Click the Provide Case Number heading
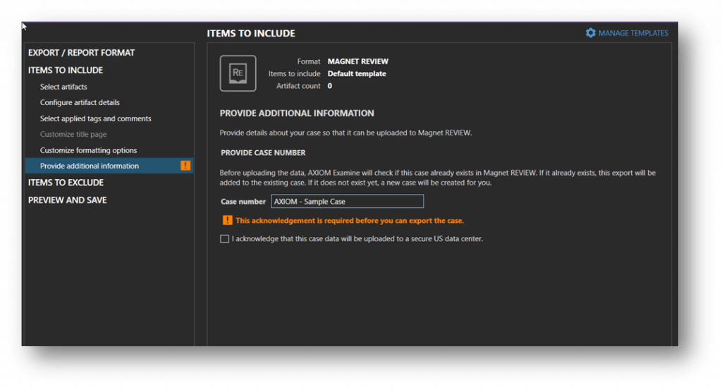Viewport: 722px width, 390px height. click(x=263, y=153)
